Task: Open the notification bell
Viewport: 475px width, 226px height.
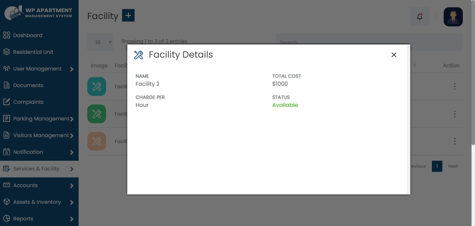Action: point(420,17)
